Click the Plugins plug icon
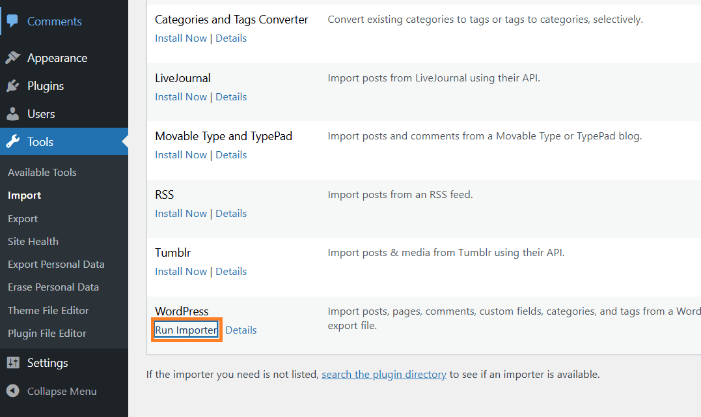The width and height of the screenshot is (701, 417). [12, 85]
